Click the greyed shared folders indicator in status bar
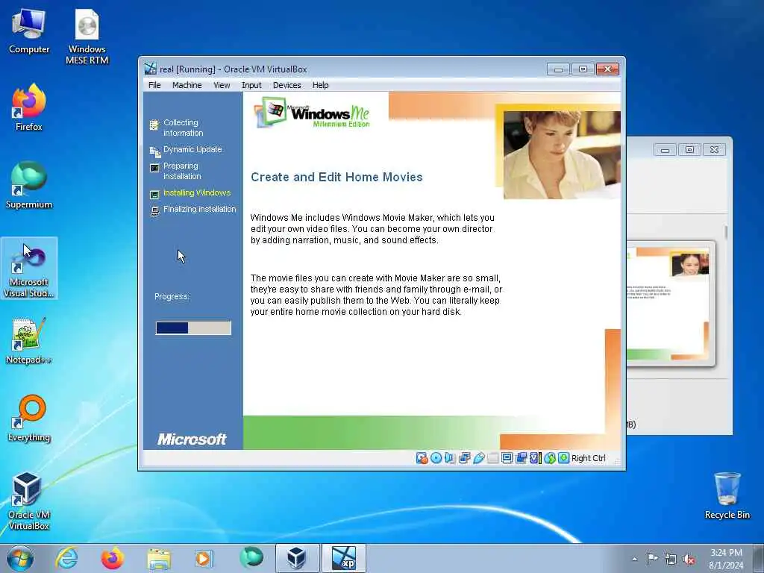This screenshot has height=573, width=764. 492,458
